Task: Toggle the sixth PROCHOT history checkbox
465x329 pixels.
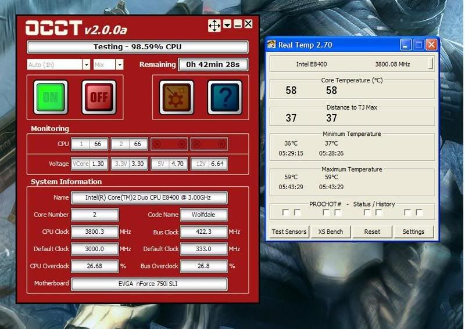Action: [x=379, y=212]
